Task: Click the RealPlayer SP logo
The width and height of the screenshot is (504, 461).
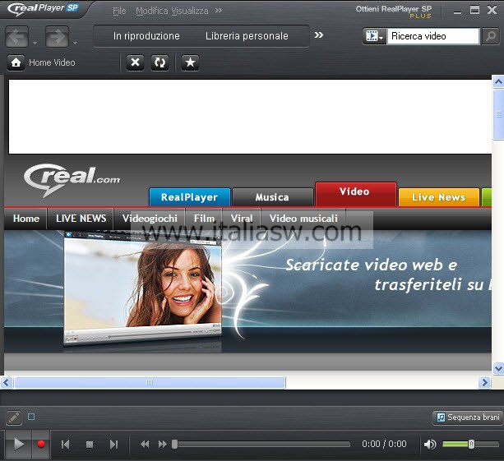Action: tap(43, 9)
